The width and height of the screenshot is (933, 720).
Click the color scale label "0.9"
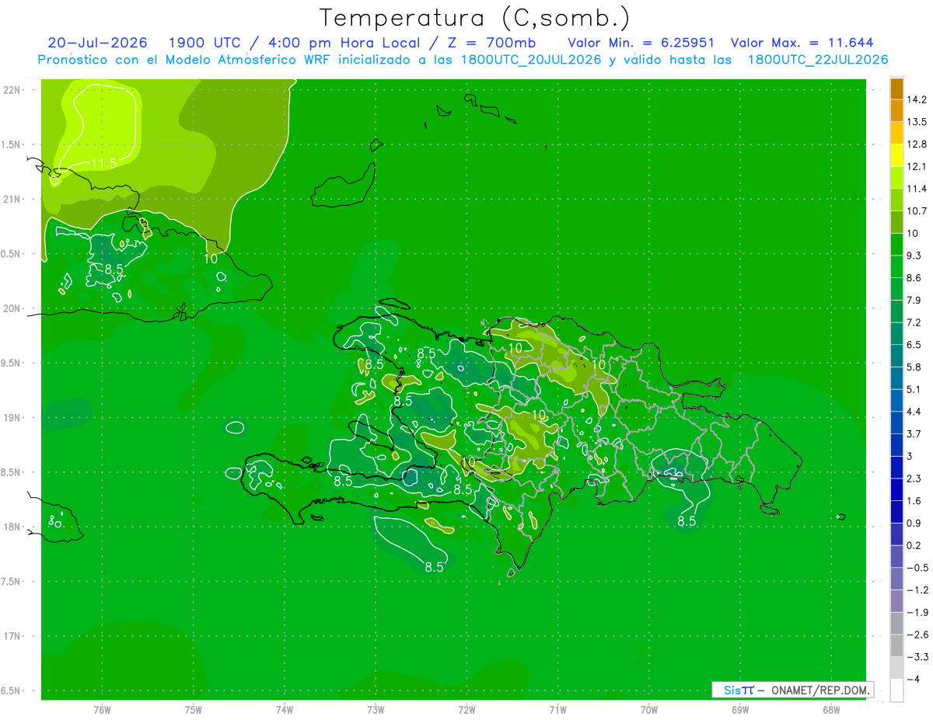(914, 523)
